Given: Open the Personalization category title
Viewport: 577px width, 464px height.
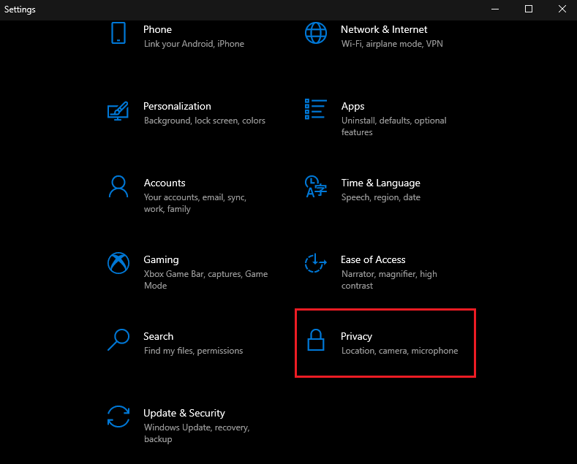Looking at the screenshot, I should point(177,106).
